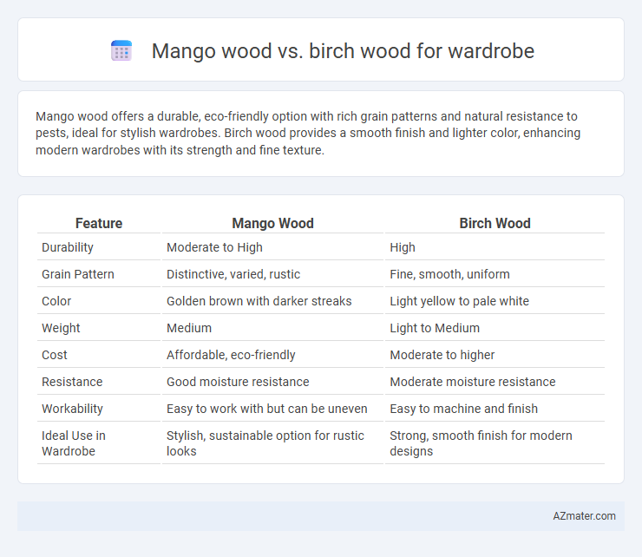This screenshot has width=642, height=557.
Task: Select 'Fine, smooth, uniform' cell
Action: (x=449, y=274)
